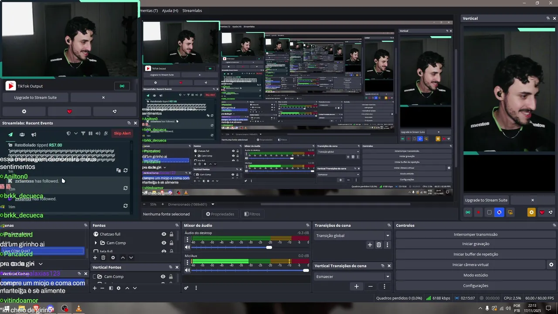
Task: Zoom out the preview with minus button
Action: click(144, 204)
